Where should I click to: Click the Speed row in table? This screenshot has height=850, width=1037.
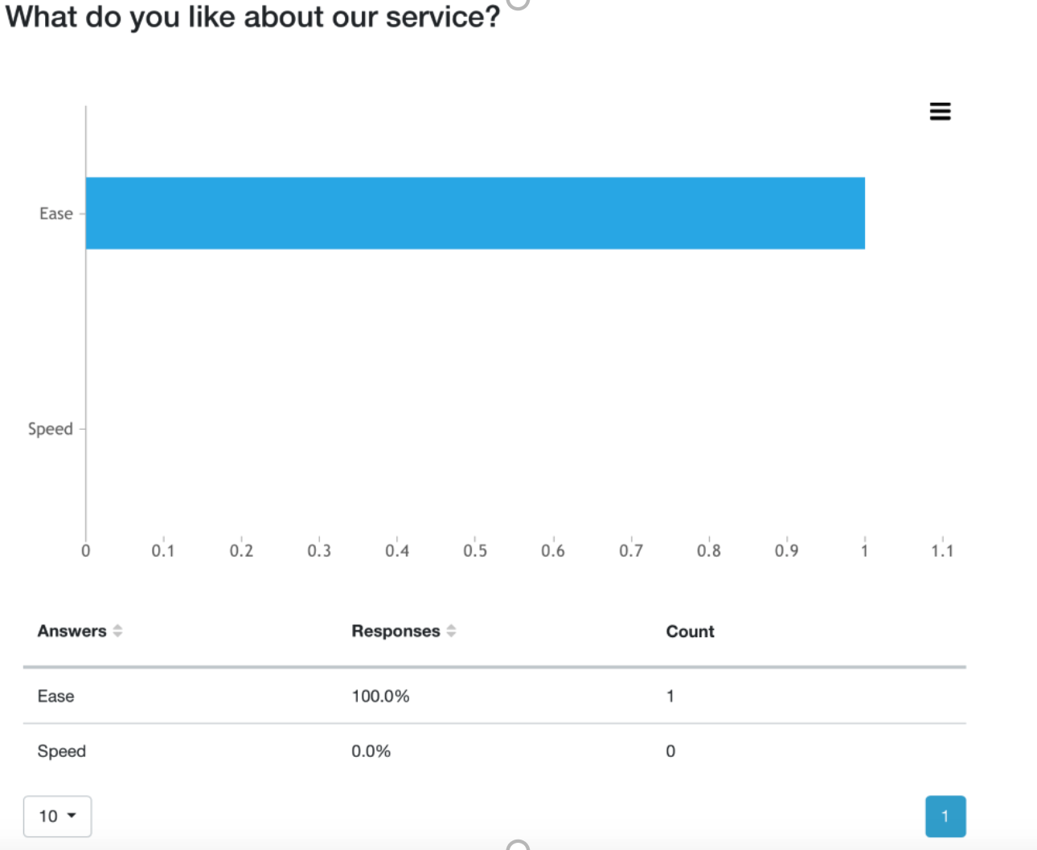[x=494, y=751]
